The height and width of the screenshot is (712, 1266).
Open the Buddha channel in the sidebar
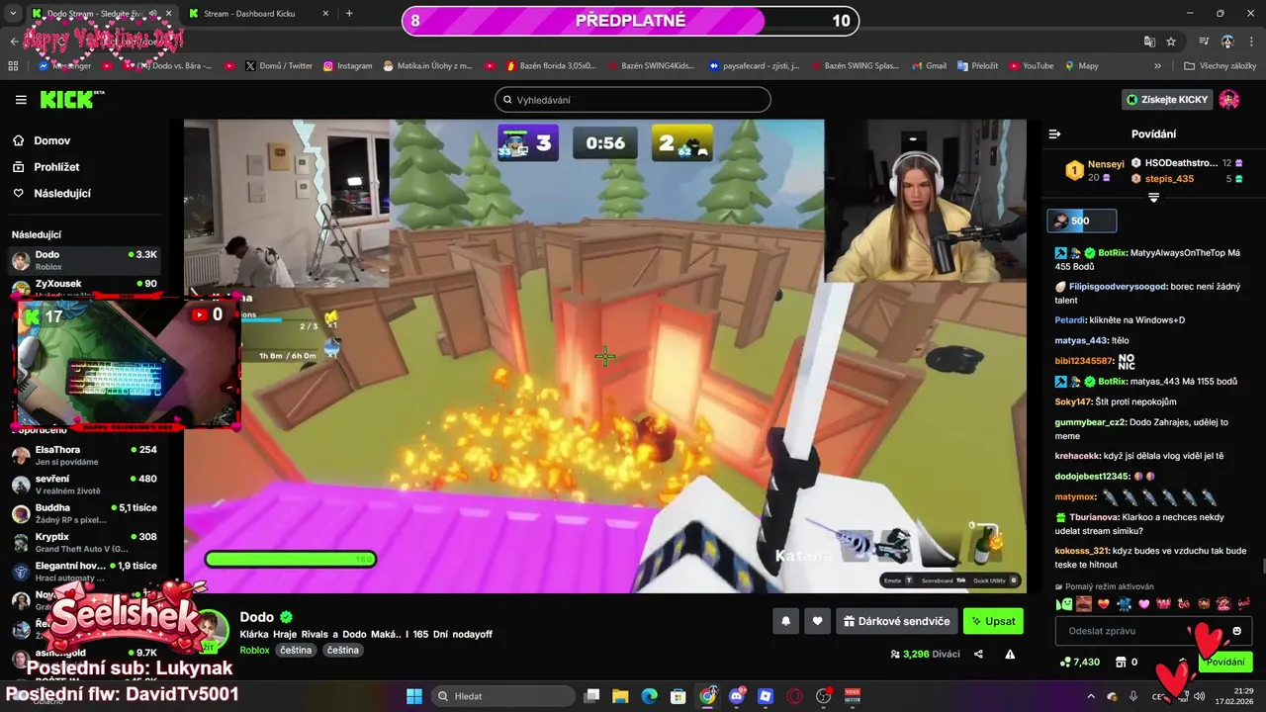click(85, 513)
